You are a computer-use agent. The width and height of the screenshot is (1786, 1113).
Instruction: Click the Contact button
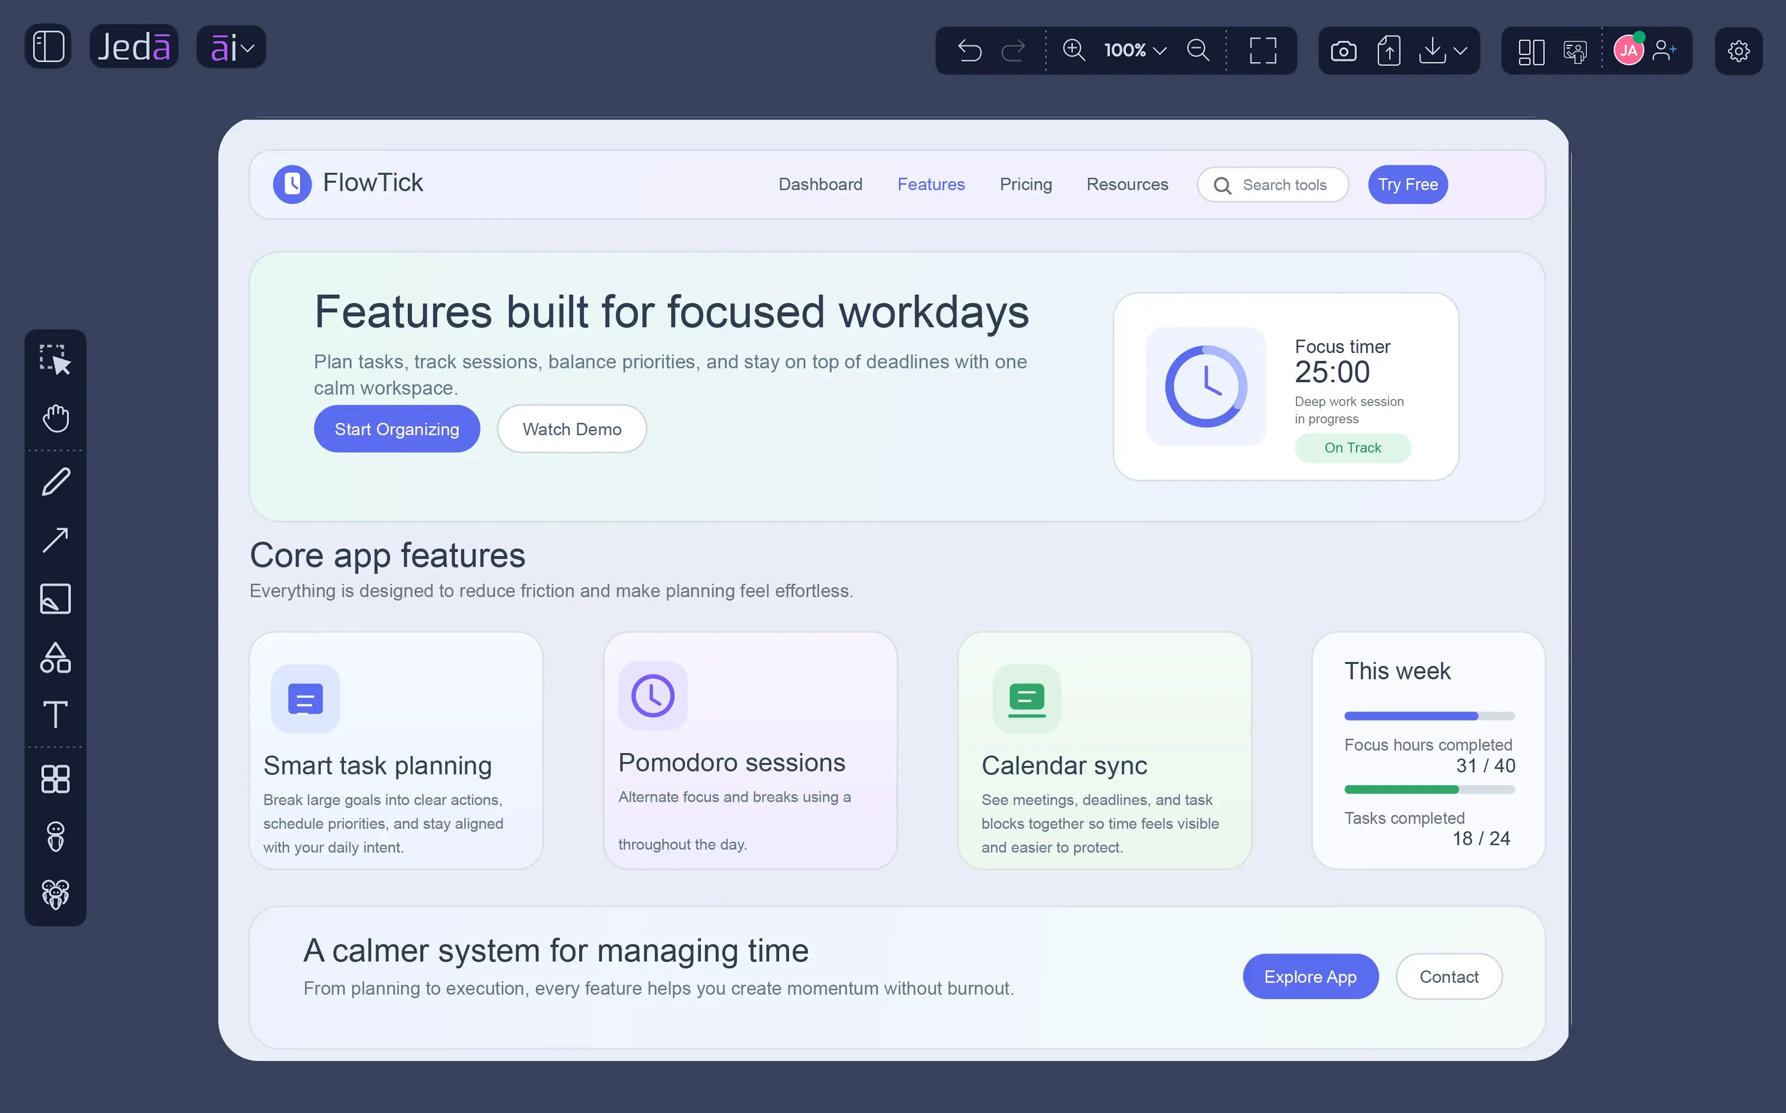(x=1448, y=976)
